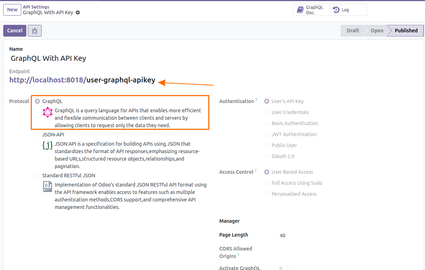Click the gear icon beside GraphQL With API Key

(78, 12)
